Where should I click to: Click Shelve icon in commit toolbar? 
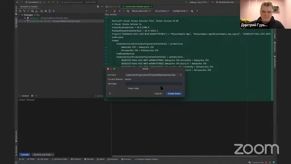pyautogui.click(x=36, y=11)
